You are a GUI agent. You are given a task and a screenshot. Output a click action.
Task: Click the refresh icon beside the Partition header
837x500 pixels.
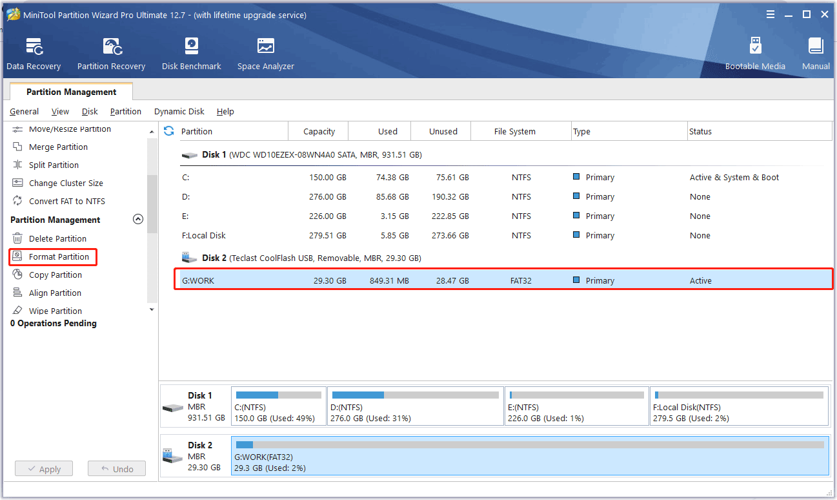[x=169, y=131]
